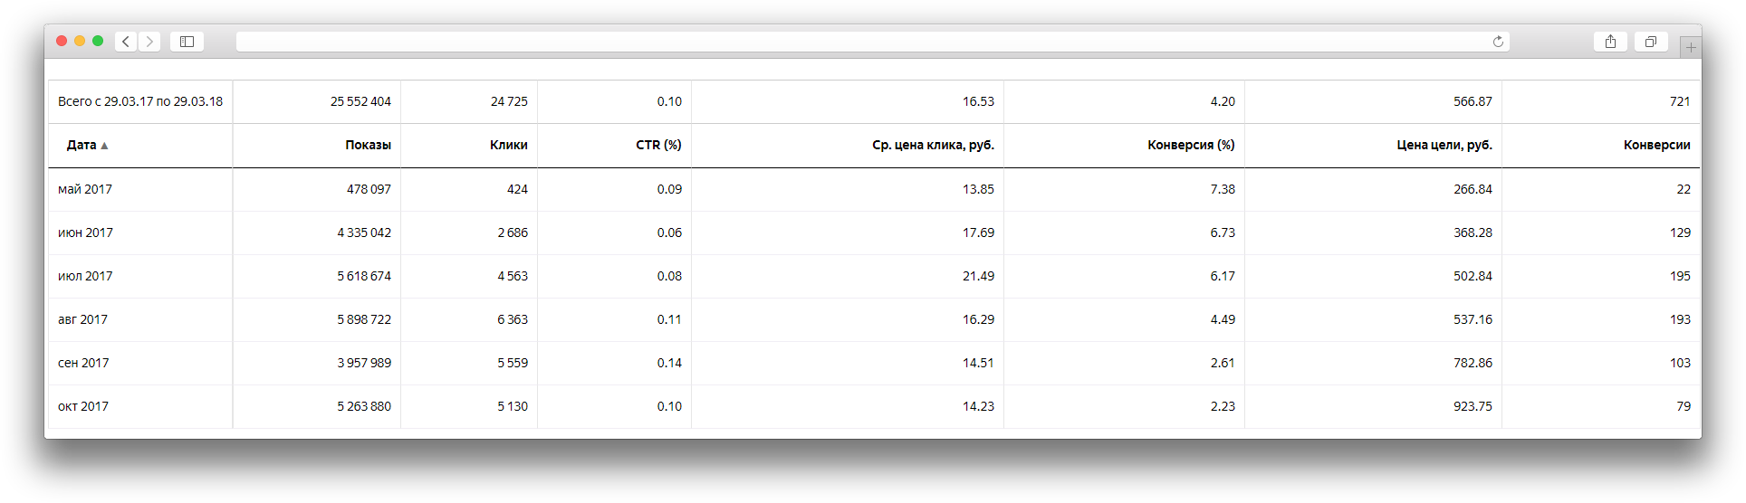
Task: Sort by Конверсии column header
Action: [x=1656, y=145]
